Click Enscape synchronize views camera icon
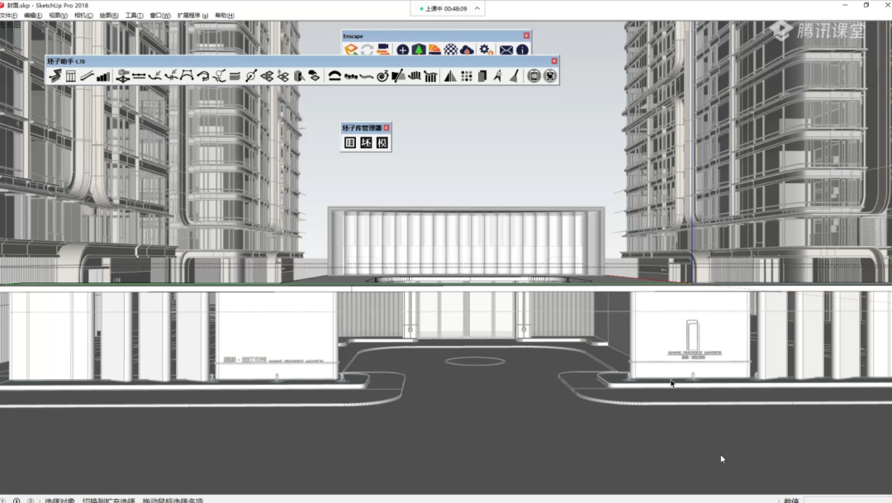The width and height of the screenshot is (892, 503). pos(383,50)
